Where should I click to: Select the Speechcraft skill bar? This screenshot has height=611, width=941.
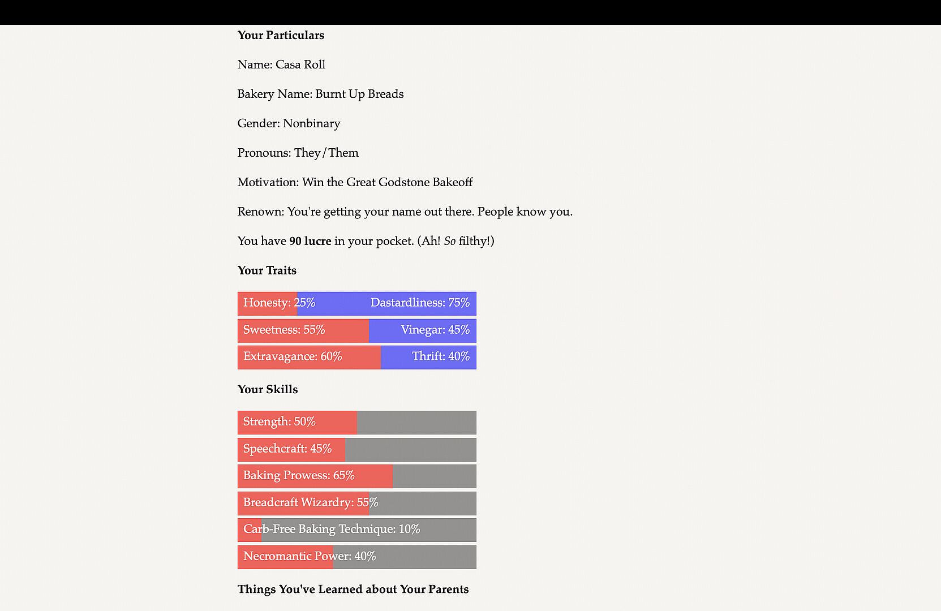tap(356, 449)
